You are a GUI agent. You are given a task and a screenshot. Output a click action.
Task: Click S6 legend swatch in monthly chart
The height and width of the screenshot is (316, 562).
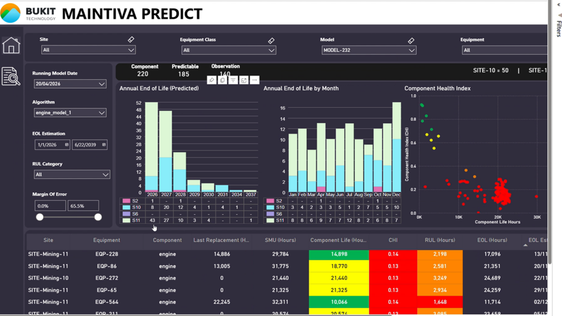270,214
